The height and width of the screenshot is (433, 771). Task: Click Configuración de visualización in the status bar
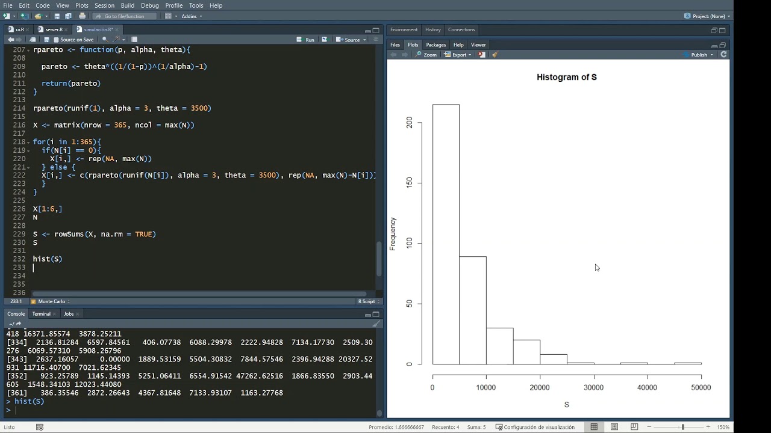(x=535, y=427)
